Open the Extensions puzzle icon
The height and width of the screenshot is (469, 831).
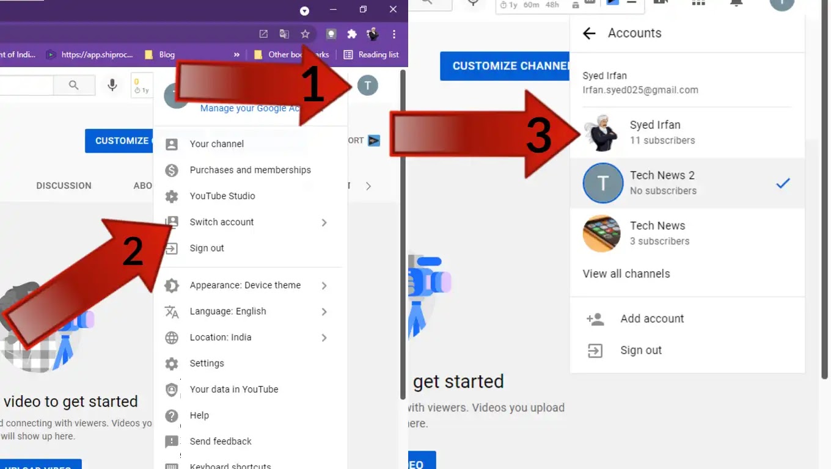coord(351,34)
